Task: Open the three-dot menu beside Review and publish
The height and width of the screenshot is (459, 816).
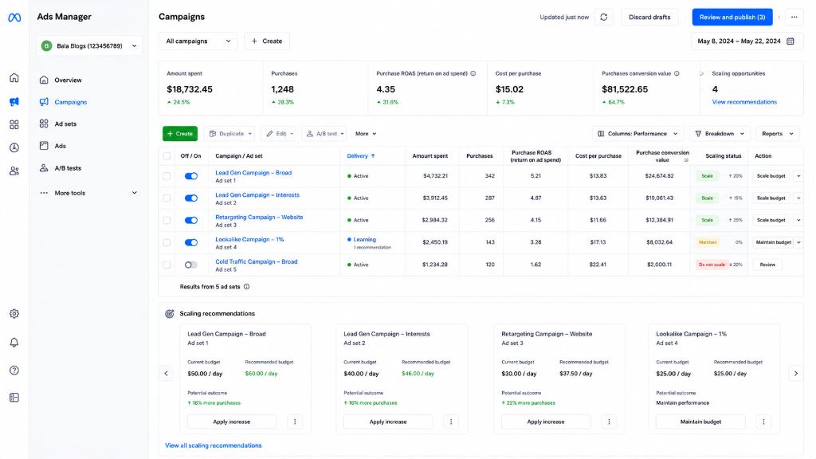Action: [x=794, y=18]
